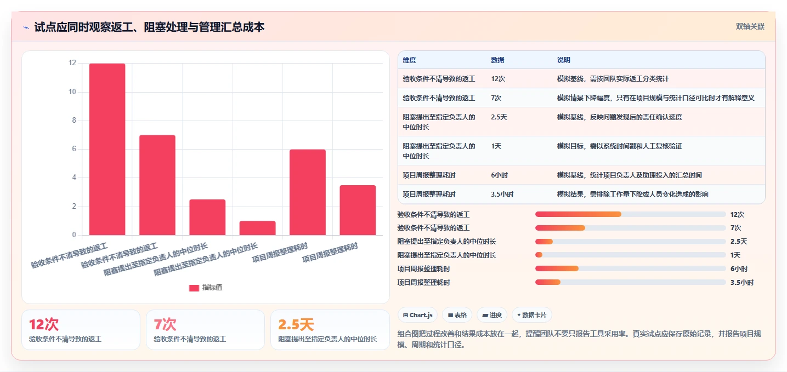Click the chart bar with value 2.5
Viewport: 787px width, 372px height.
[207, 218]
